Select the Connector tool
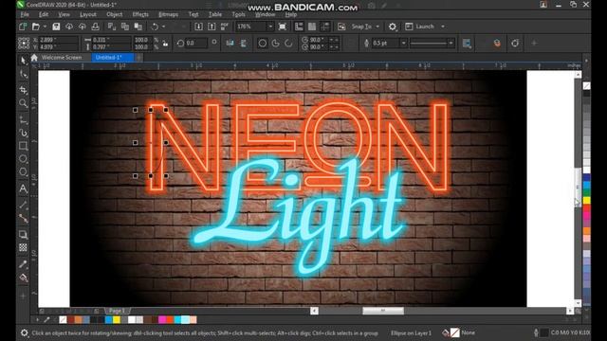The width and height of the screenshot is (607, 341). (x=23, y=219)
